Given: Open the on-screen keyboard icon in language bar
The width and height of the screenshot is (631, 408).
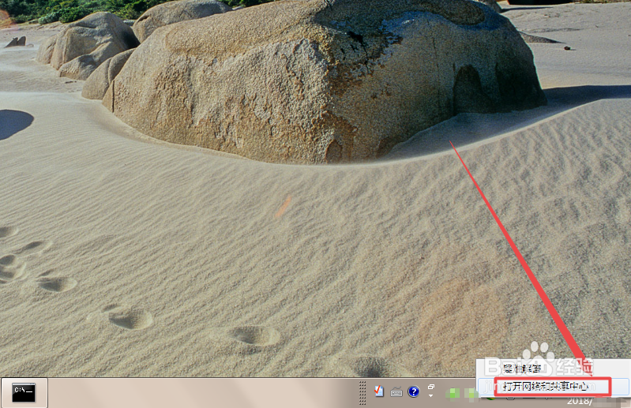Looking at the screenshot, I should tap(396, 392).
